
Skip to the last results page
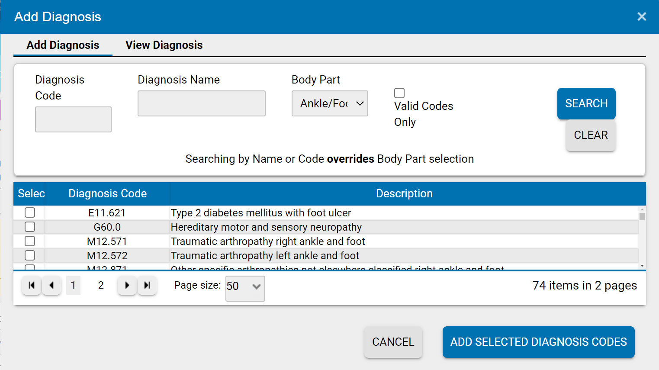click(147, 285)
